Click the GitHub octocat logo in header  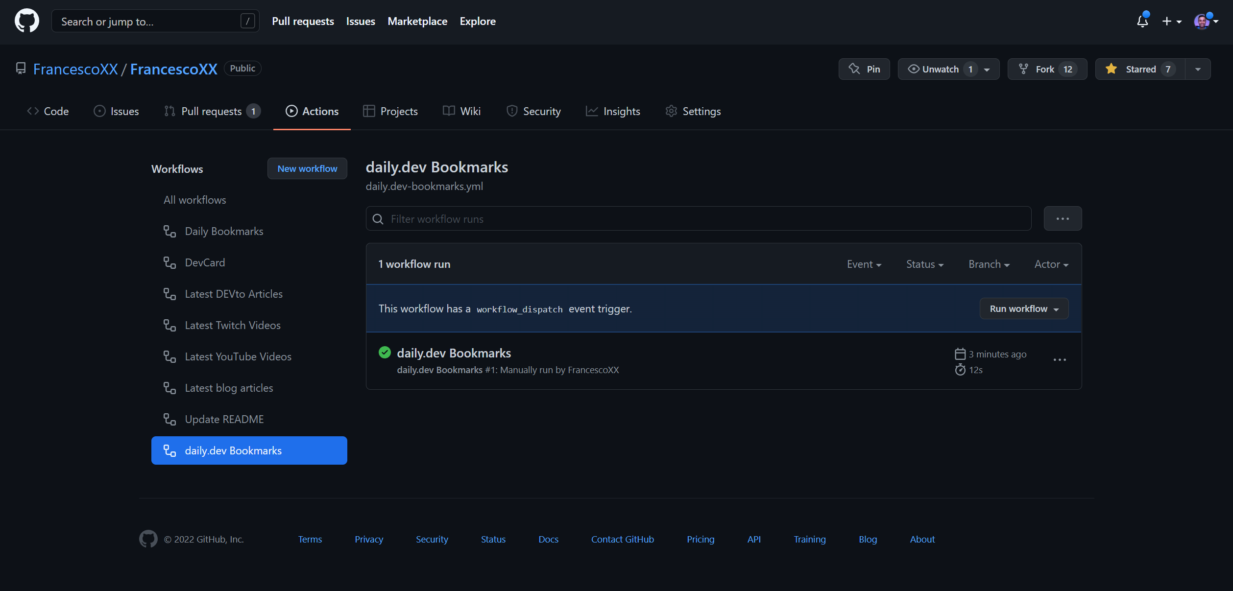click(27, 21)
